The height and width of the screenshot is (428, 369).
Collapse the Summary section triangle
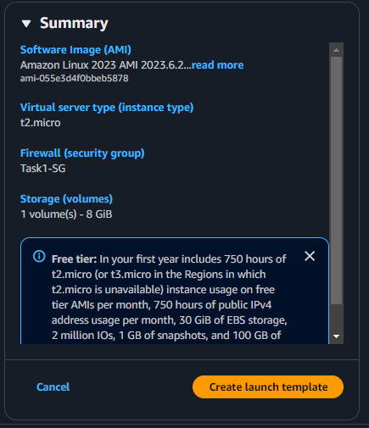click(26, 24)
